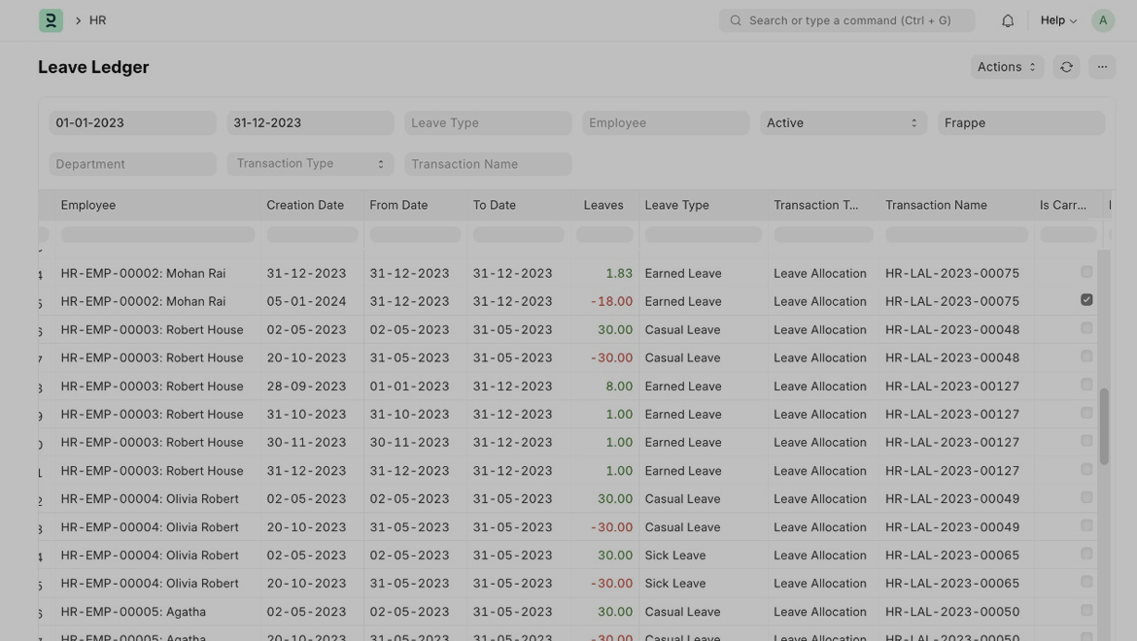Open the Help menu
The width and height of the screenshot is (1137, 641).
click(x=1057, y=20)
